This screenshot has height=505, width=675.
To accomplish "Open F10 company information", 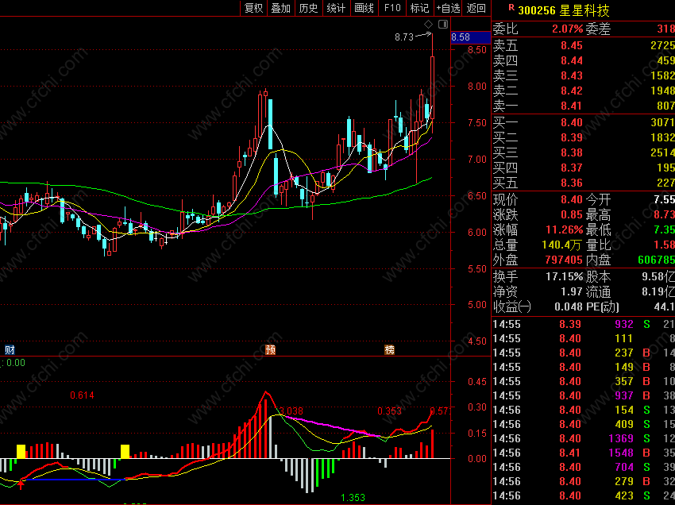I will pos(392,8).
